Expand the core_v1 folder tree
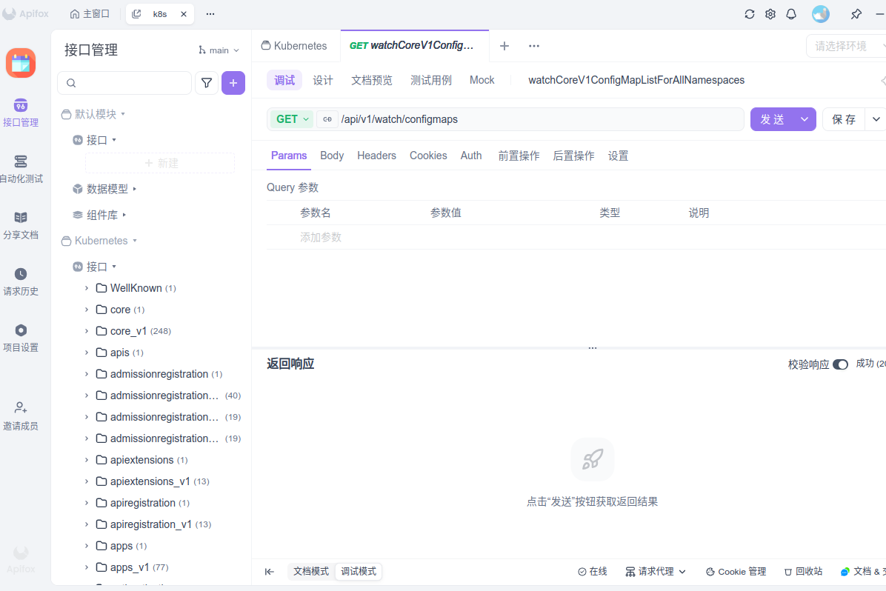This screenshot has height=591, width=886. click(87, 330)
